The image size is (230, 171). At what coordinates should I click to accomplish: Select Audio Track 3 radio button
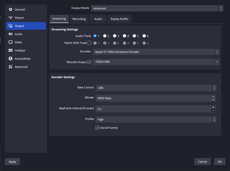115,36
